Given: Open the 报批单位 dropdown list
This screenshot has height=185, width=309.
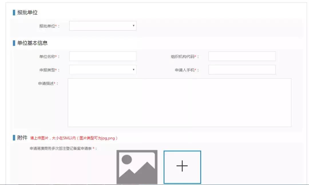Looking at the screenshot, I should (102, 26).
